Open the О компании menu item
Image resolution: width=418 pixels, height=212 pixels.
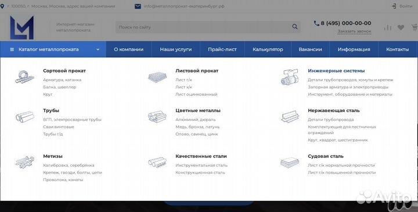[x=129, y=49]
